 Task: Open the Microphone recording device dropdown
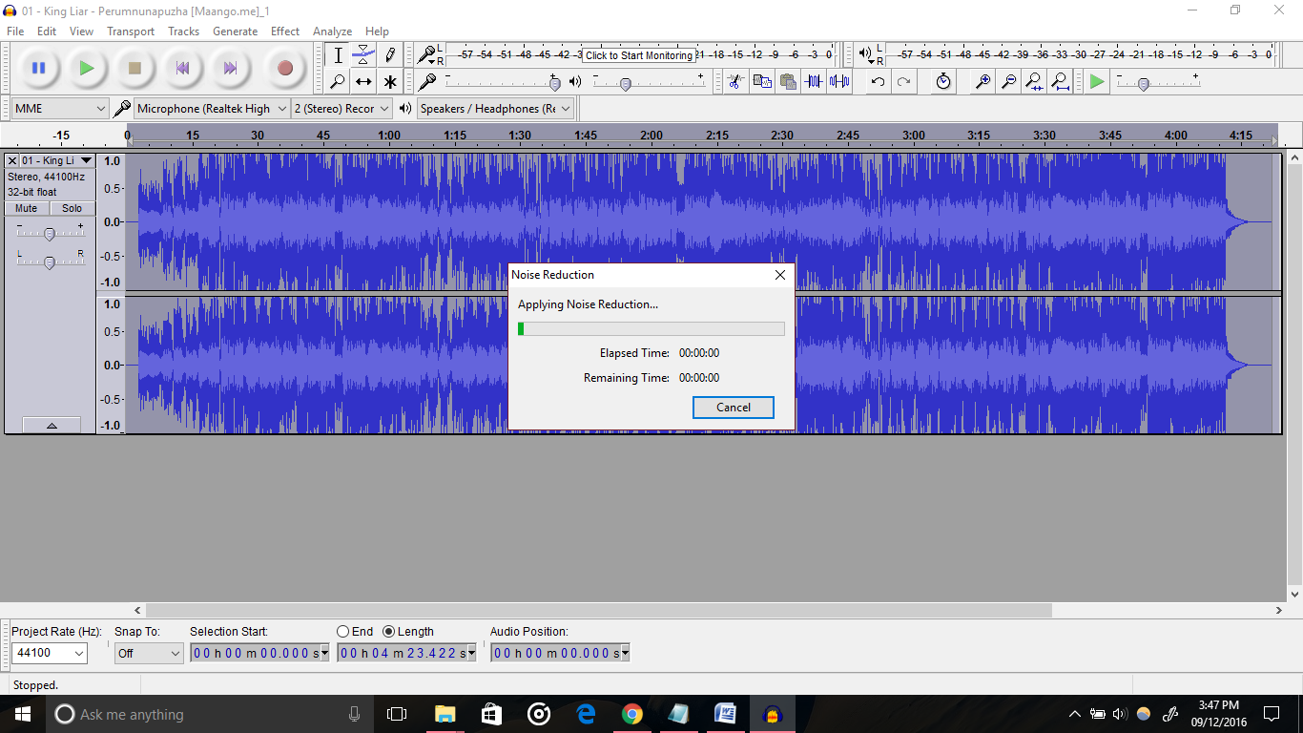(x=212, y=109)
